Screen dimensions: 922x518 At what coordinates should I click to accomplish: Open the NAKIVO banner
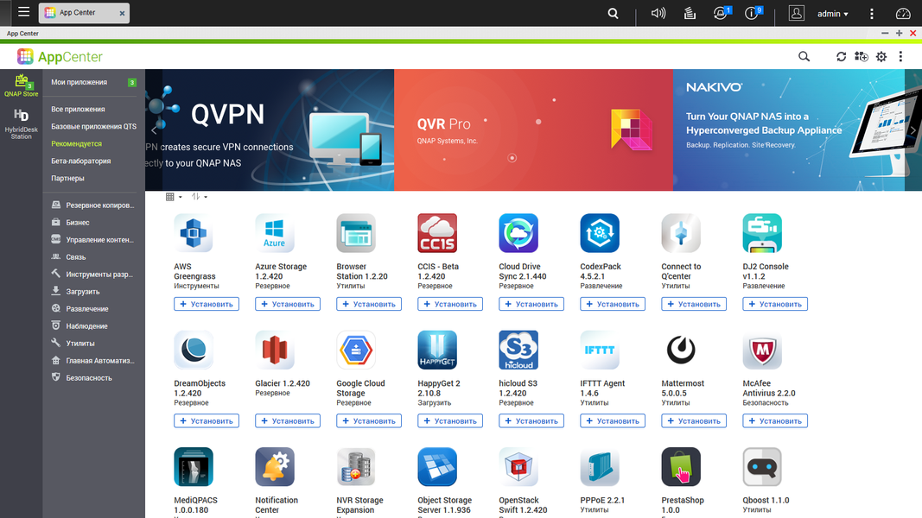tap(797, 129)
